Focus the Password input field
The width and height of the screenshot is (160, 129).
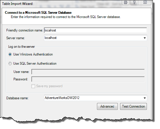coord(88,79)
